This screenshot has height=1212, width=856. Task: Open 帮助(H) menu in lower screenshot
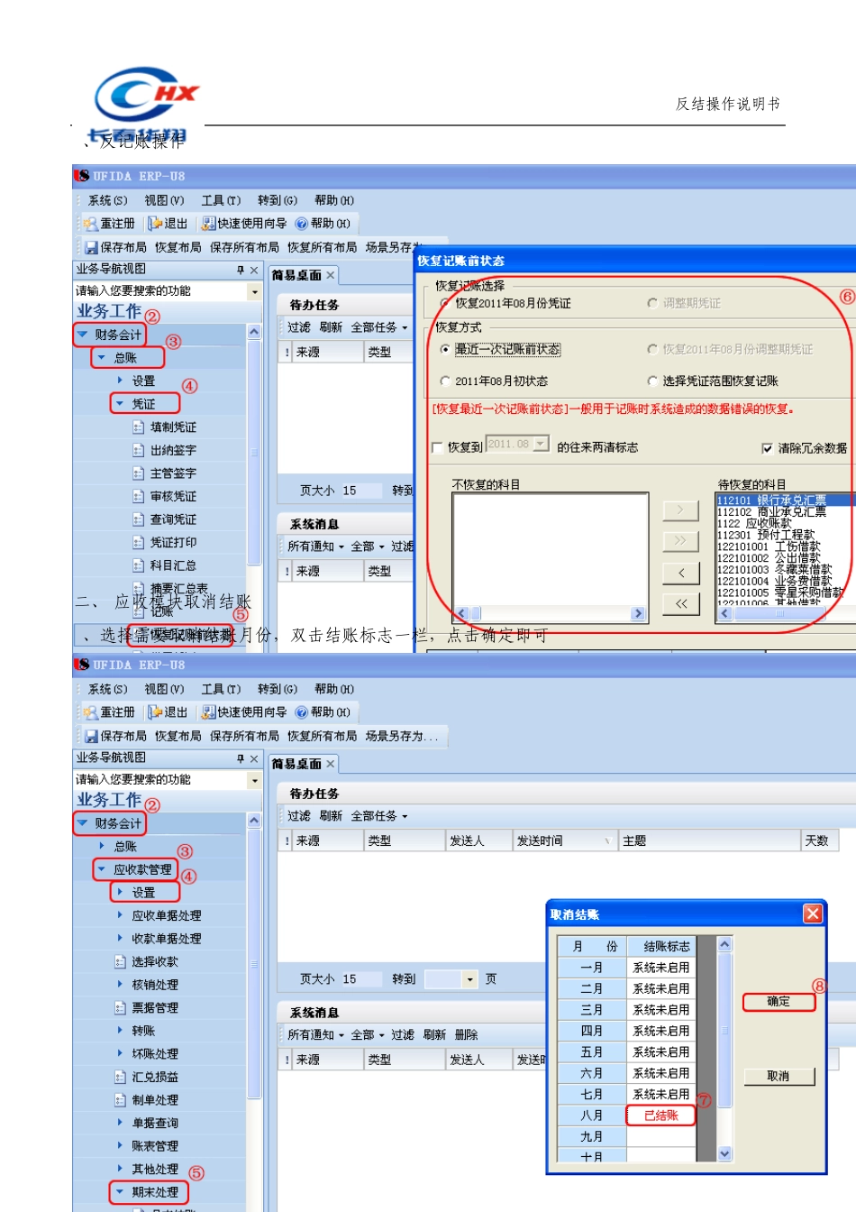click(333, 689)
